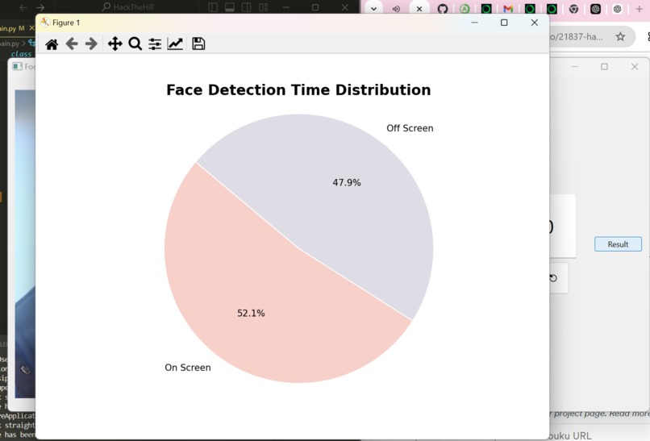The height and width of the screenshot is (441, 650).
Task: Customize layout in VS Code title bar
Action: point(263,7)
